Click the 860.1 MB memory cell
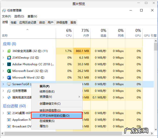This screenshot has height=138, width=158. coord(82,51)
